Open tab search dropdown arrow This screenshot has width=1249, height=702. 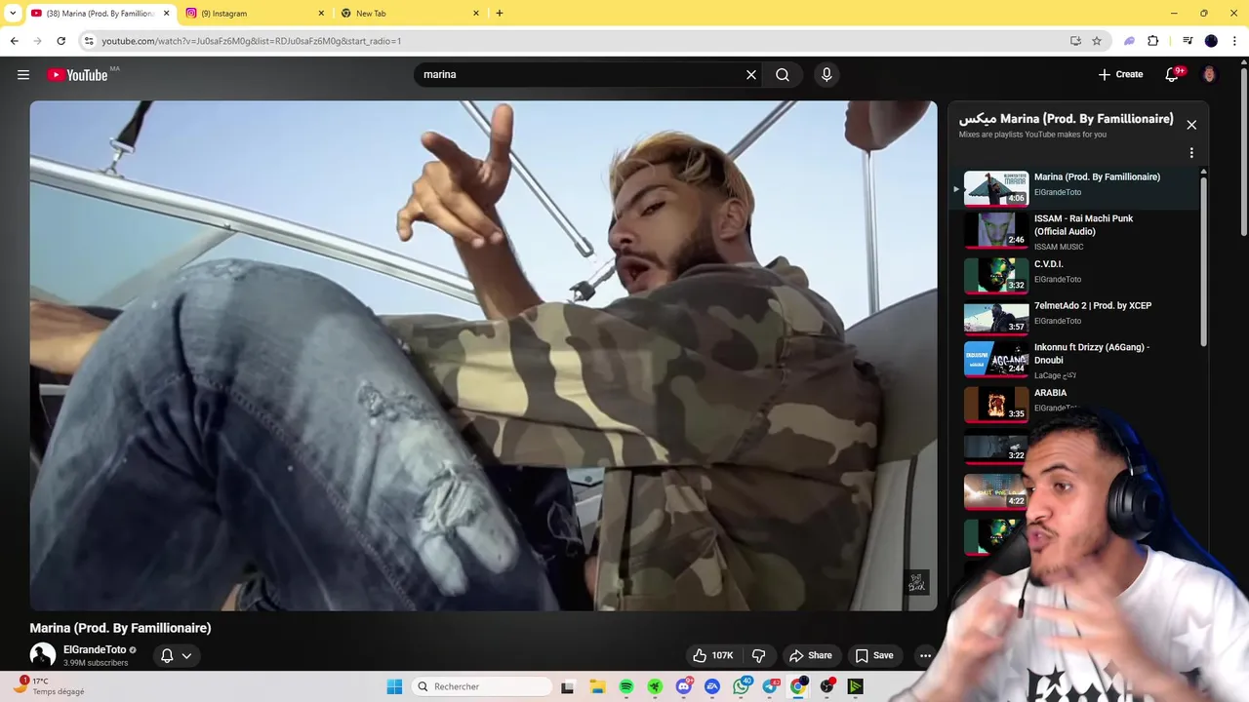(x=13, y=14)
